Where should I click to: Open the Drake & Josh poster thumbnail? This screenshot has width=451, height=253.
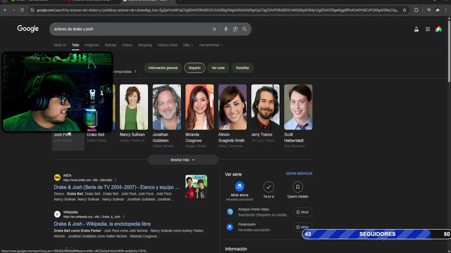coord(196,187)
